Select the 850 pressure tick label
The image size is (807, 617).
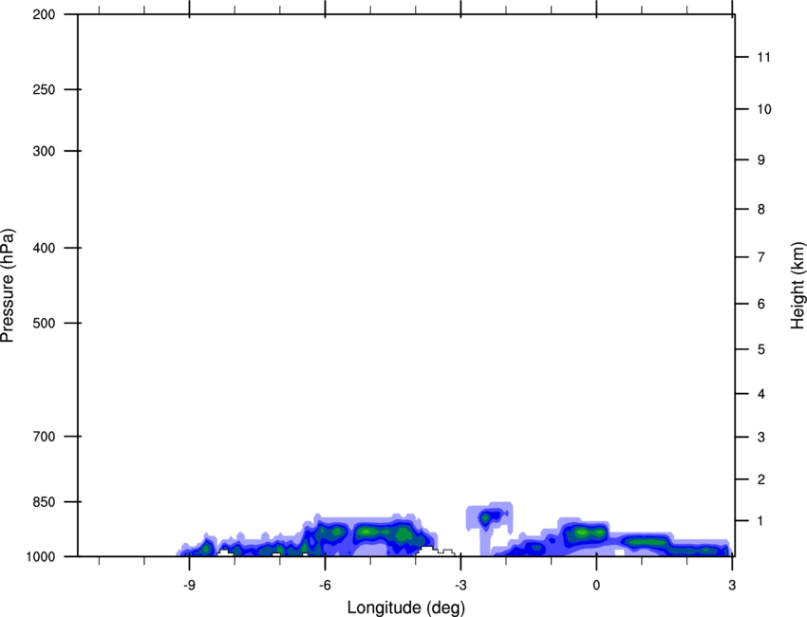click(x=44, y=502)
